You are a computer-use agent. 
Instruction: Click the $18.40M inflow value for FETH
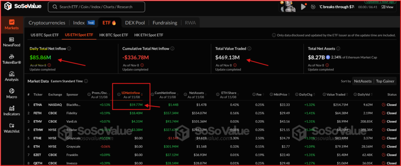pyautogui.click(x=136, y=113)
